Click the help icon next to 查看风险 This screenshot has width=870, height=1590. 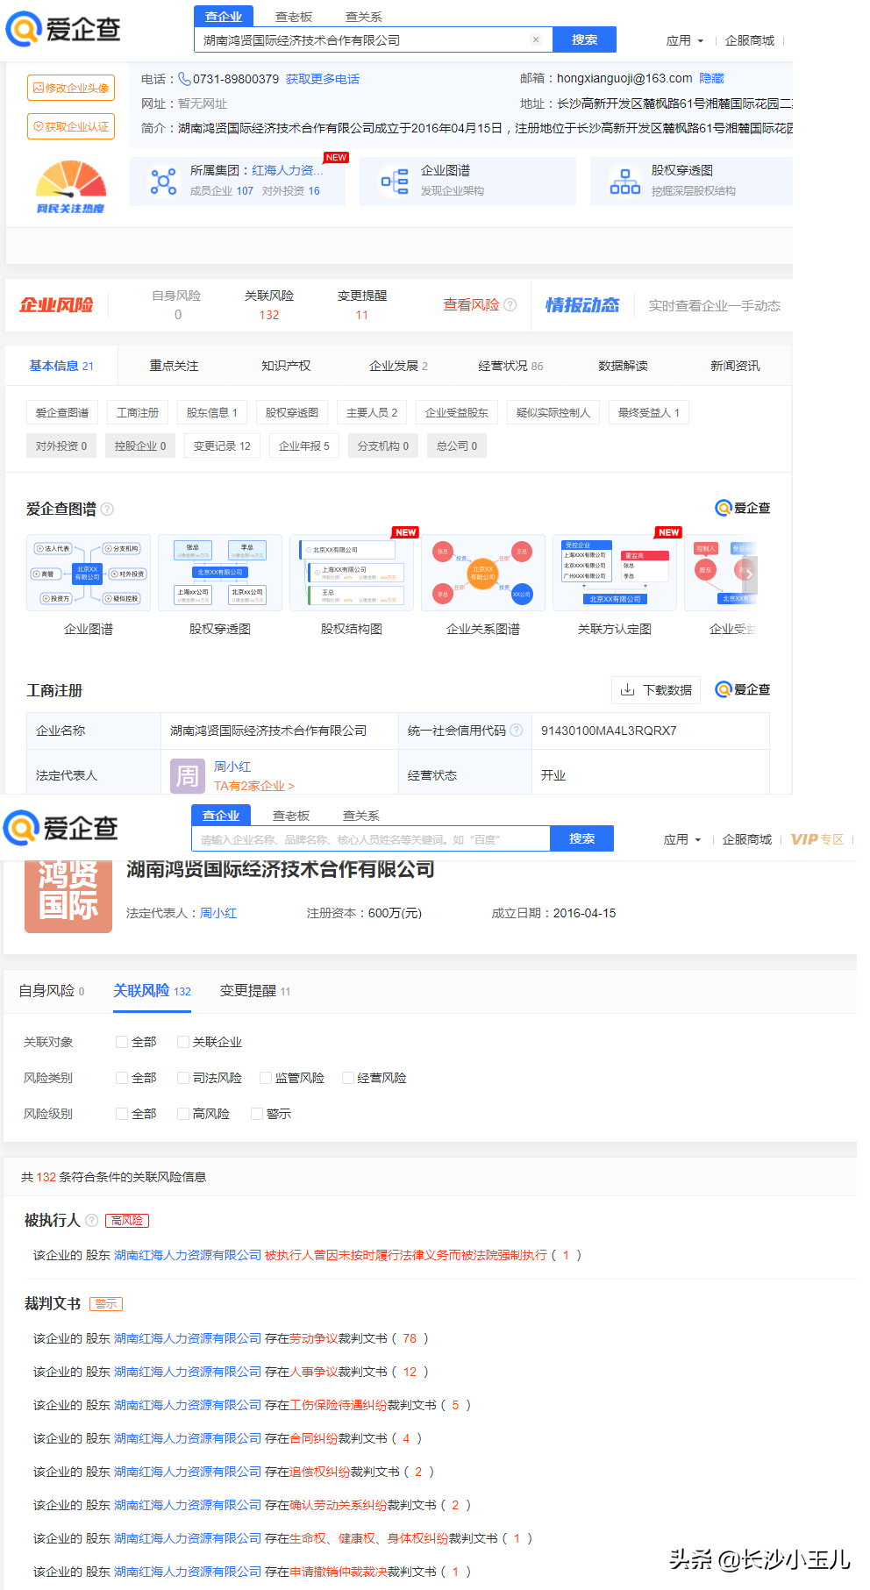tap(510, 305)
